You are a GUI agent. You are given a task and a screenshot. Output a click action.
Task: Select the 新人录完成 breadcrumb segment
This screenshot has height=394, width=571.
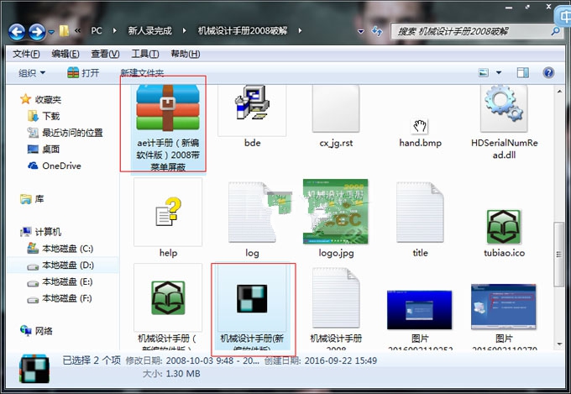coord(149,30)
